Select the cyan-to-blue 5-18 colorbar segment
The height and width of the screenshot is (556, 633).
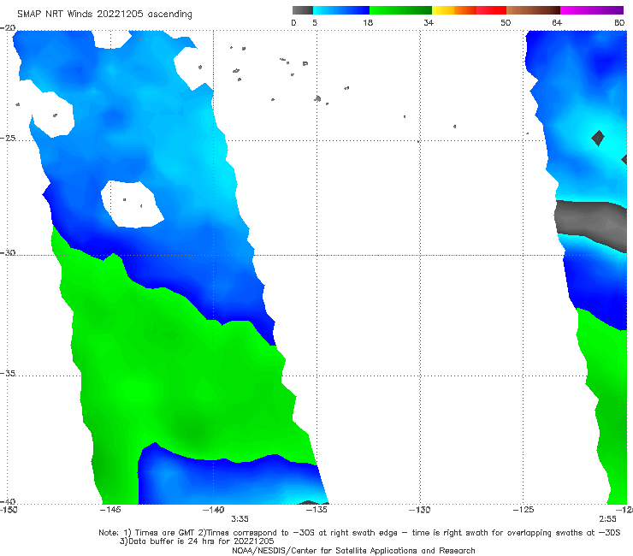(341, 10)
